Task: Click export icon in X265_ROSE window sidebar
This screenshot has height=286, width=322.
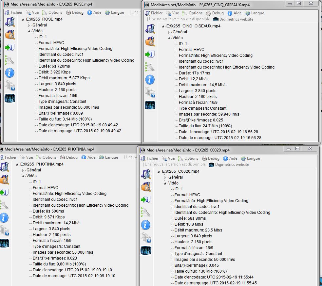Action: [9, 47]
